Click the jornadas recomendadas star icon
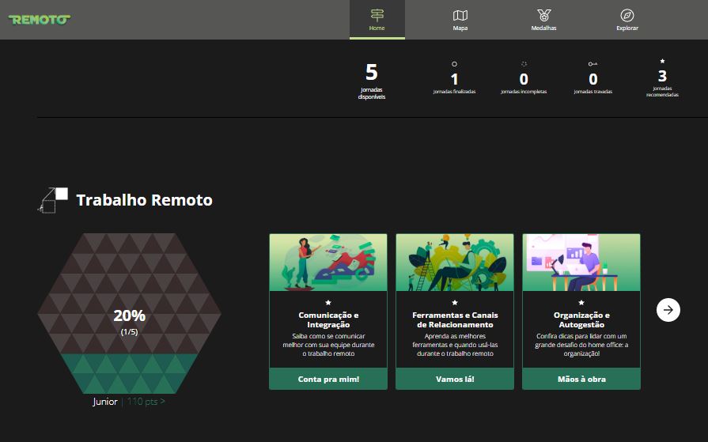This screenshot has height=442, width=708. 662,61
